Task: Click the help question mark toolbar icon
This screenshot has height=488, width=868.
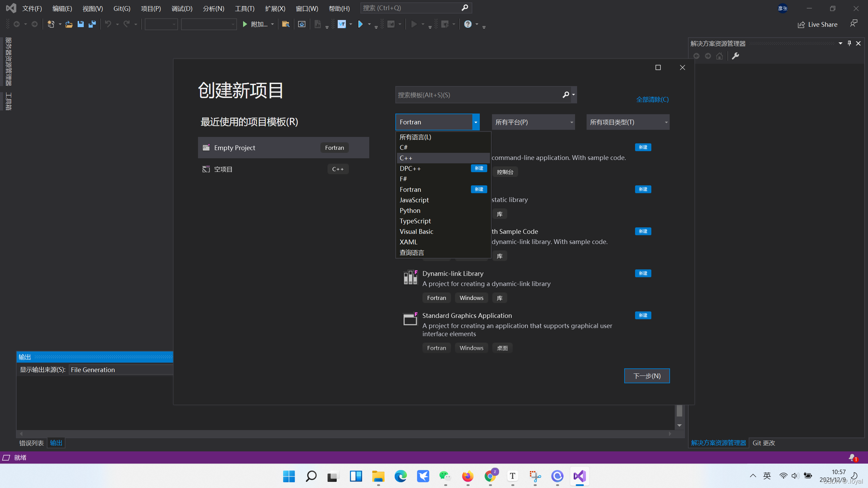Action: click(468, 24)
